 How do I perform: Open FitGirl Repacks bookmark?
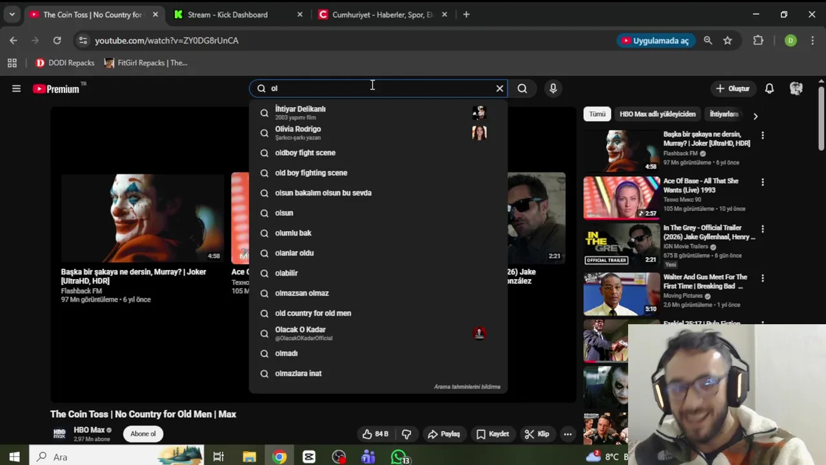coord(146,63)
